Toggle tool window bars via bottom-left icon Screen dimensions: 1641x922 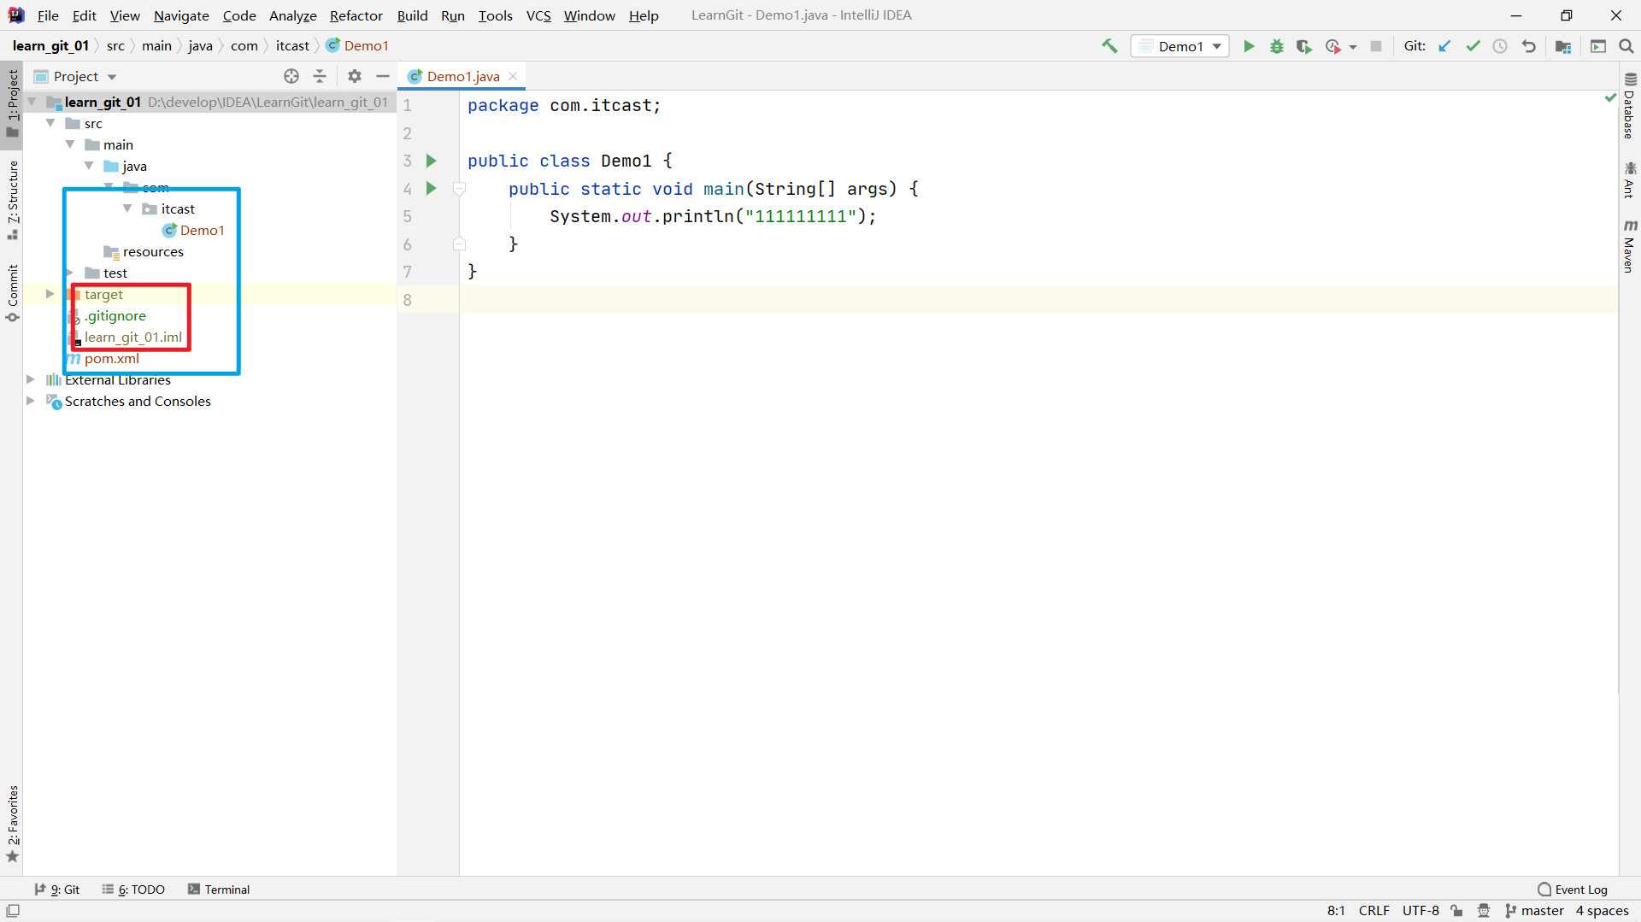[x=13, y=911]
